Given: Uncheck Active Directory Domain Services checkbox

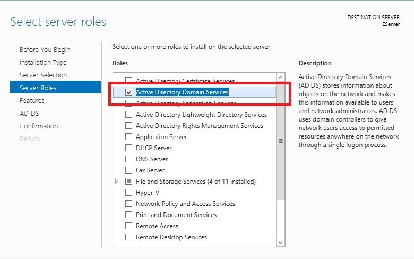Looking at the screenshot, I should (x=128, y=92).
